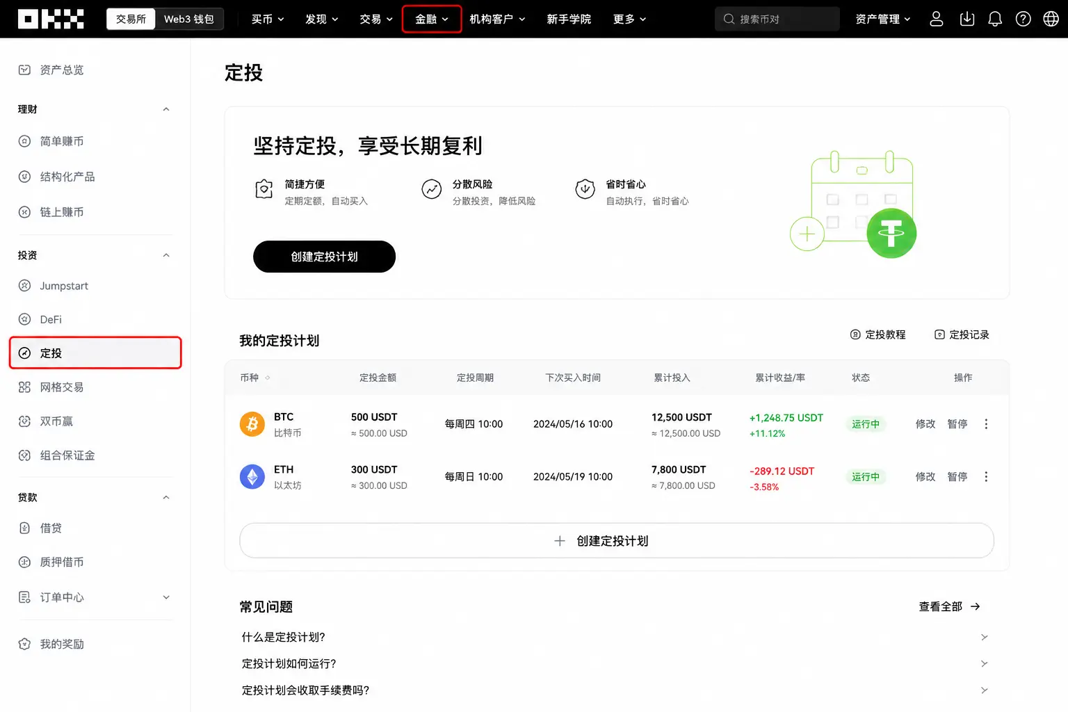Screen dimensions: 1068x712
Task: Click 查看全部 FAQ link
Action: (x=950, y=606)
